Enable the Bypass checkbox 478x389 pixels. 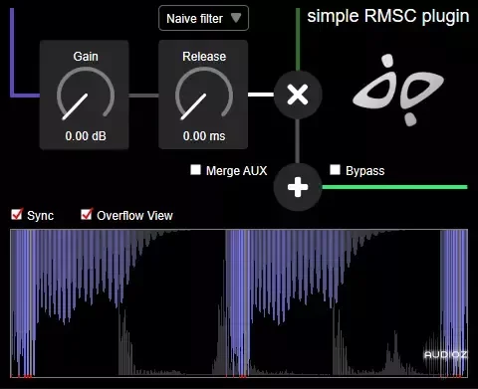tap(335, 170)
